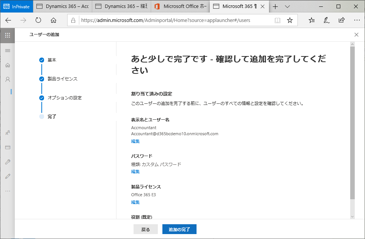The height and width of the screenshot is (239, 365).
Task: Click 編集 link under 表示名とユーザー名
Action: click(x=135, y=141)
